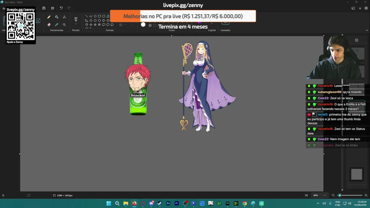Click the feedback megaphone icon
Image resolution: width=370 pixels, height=208 pixels.
point(353,8)
